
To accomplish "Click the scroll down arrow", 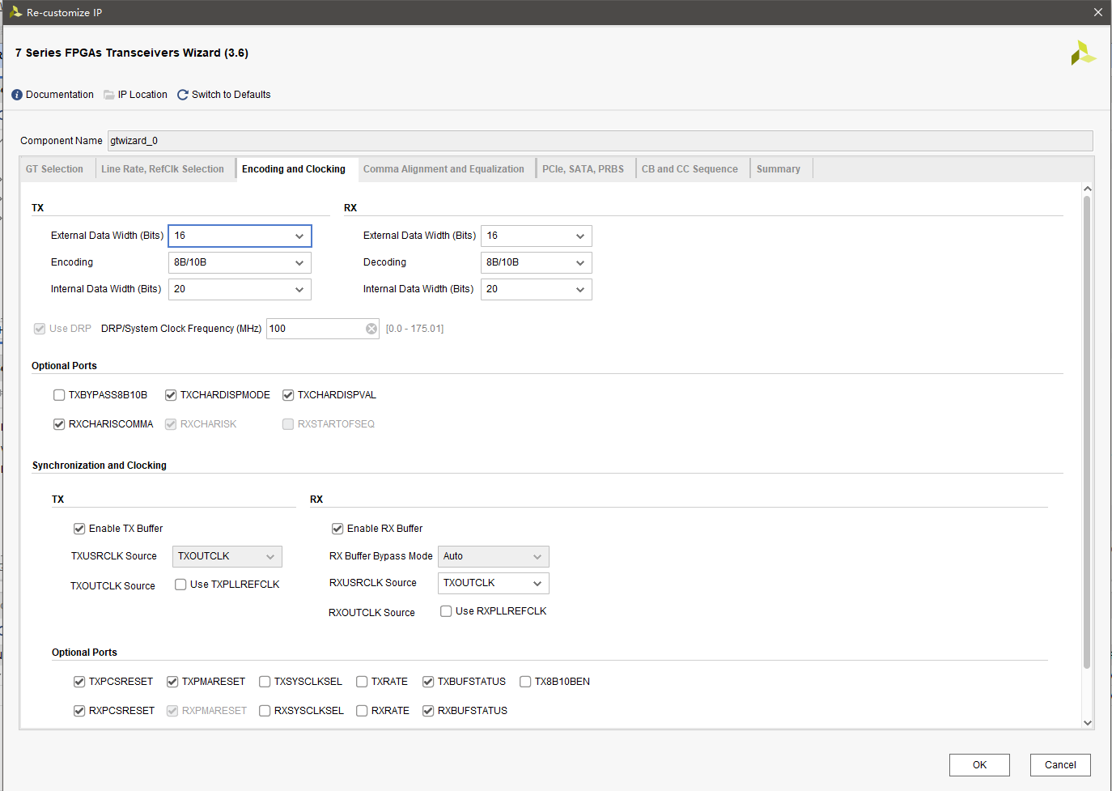I will pos(1088,723).
